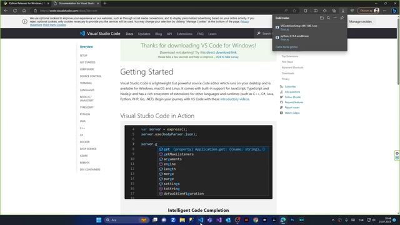
Task: Open the API navigation item
Action: (169, 34)
